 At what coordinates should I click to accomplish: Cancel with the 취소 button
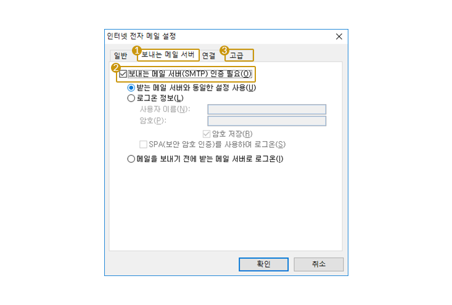pyautogui.click(x=319, y=264)
